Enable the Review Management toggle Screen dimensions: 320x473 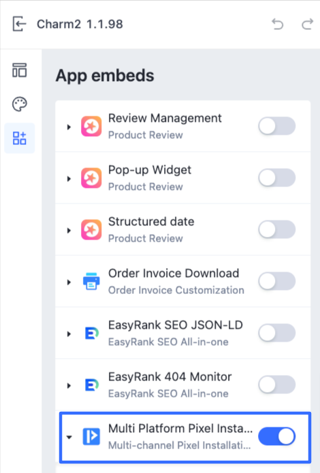[277, 126]
